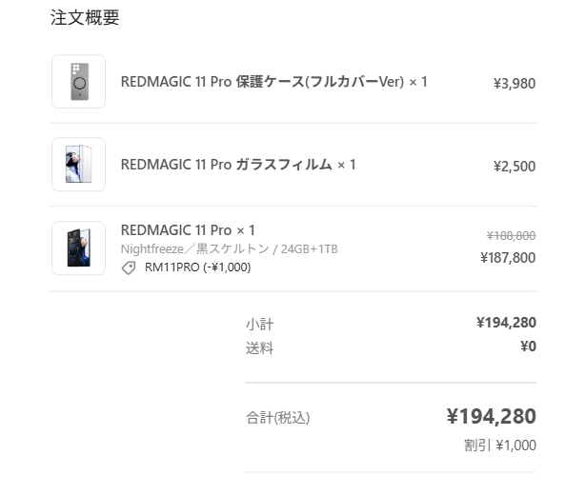
Task: Select the REDMAGIC 11 Pro 保護ケース product name
Action: pos(273,82)
